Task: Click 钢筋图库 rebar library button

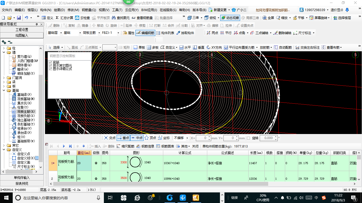Action: [x=165, y=146]
